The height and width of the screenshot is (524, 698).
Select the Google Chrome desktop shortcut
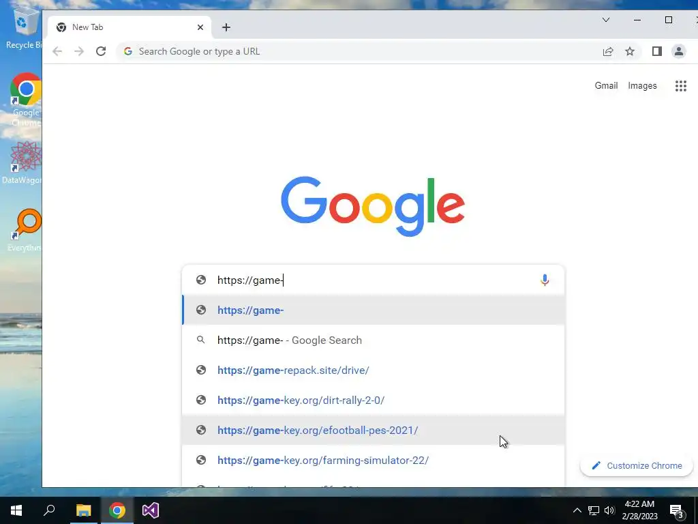(25, 100)
